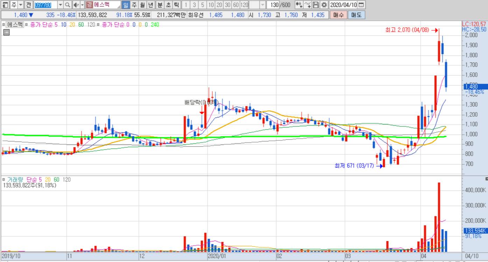
Task: Click the 종가 단순 5 10 20 legend
Action: coord(63,24)
